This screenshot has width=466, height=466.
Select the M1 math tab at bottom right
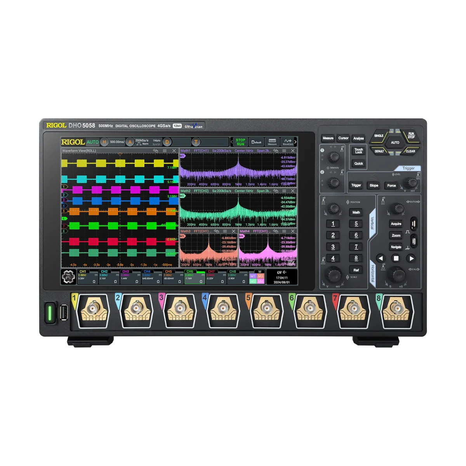253,276
